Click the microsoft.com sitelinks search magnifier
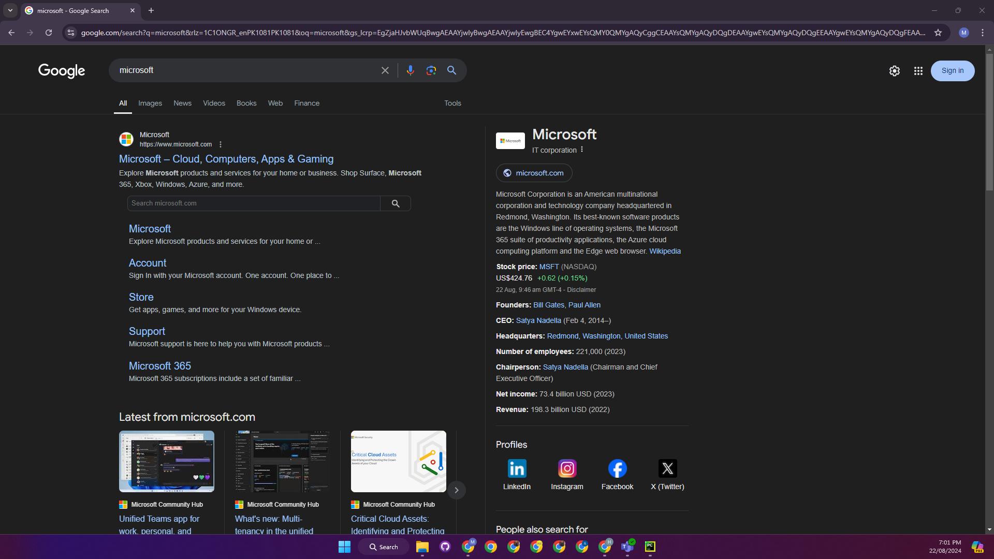 pos(396,203)
